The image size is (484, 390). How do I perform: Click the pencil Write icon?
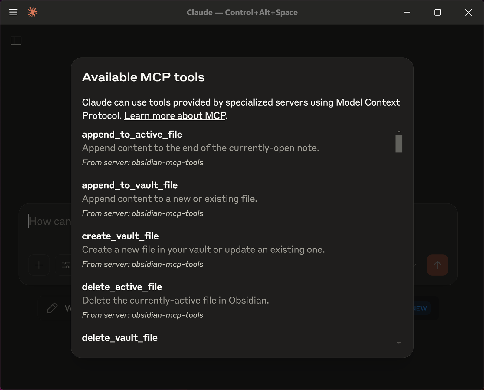(x=52, y=308)
